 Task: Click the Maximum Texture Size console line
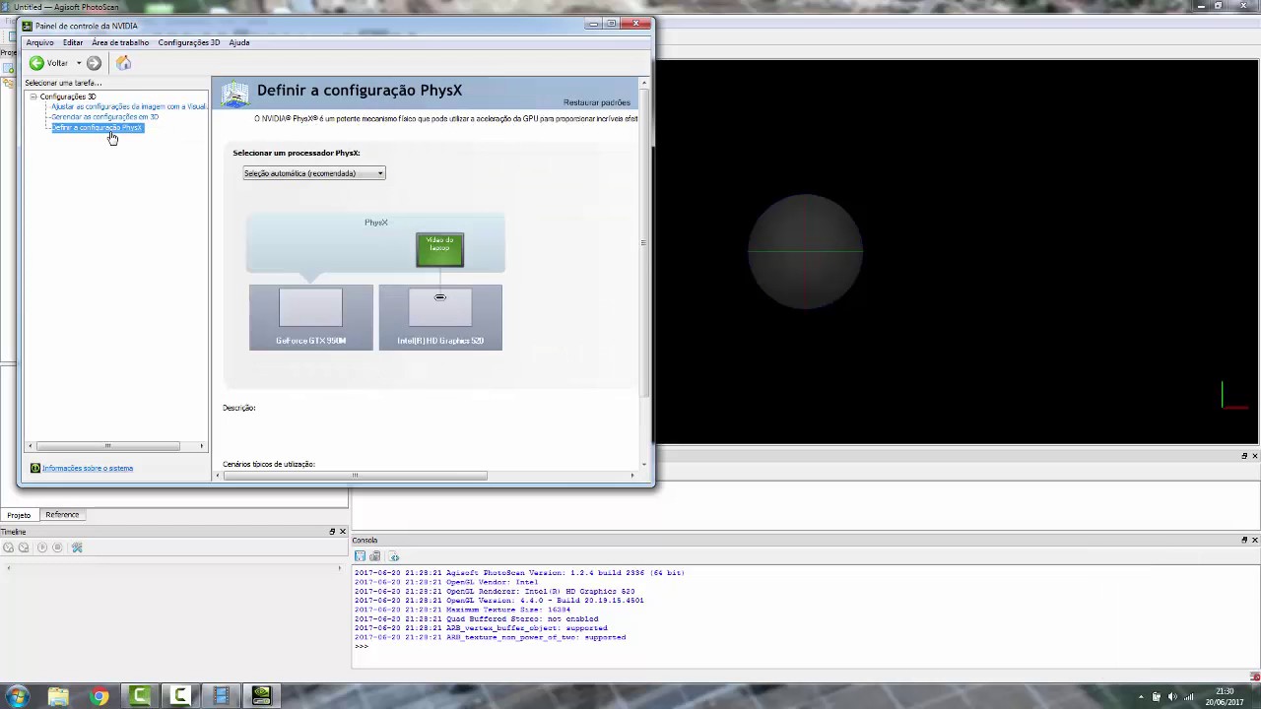pyautogui.click(x=463, y=610)
